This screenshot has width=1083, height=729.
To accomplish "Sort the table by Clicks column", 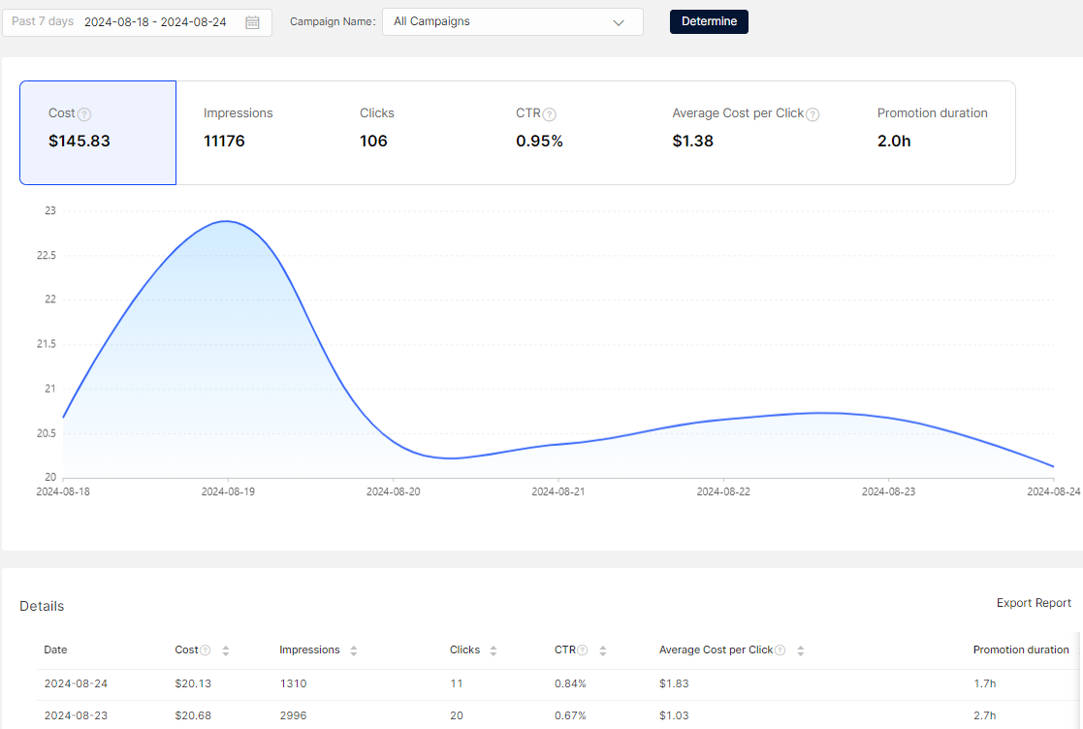I will coord(494,650).
